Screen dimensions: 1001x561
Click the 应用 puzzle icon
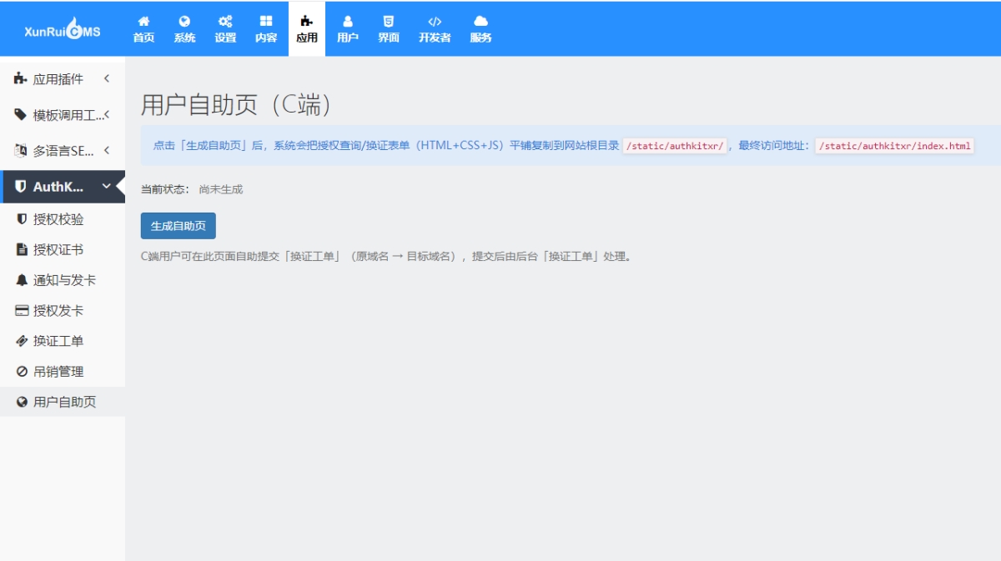(306, 21)
